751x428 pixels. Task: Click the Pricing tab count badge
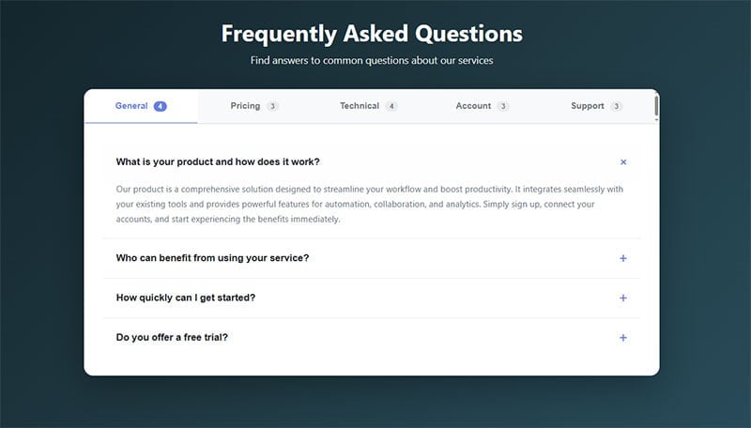pos(272,106)
